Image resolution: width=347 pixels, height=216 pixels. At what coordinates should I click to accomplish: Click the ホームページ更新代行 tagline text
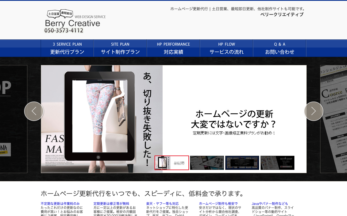[x=238, y=9]
